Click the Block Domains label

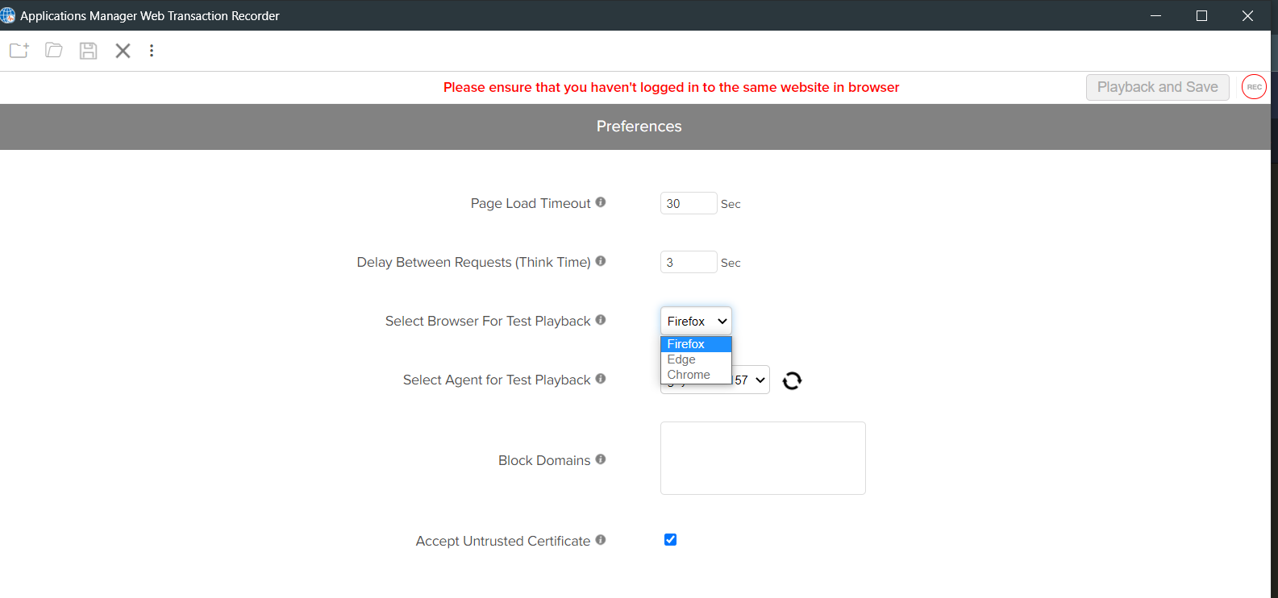(x=544, y=460)
